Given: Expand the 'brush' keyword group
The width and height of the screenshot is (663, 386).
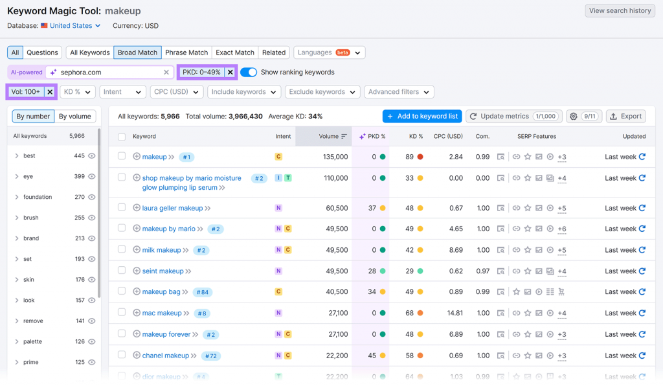Looking at the screenshot, I should point(17,218).
